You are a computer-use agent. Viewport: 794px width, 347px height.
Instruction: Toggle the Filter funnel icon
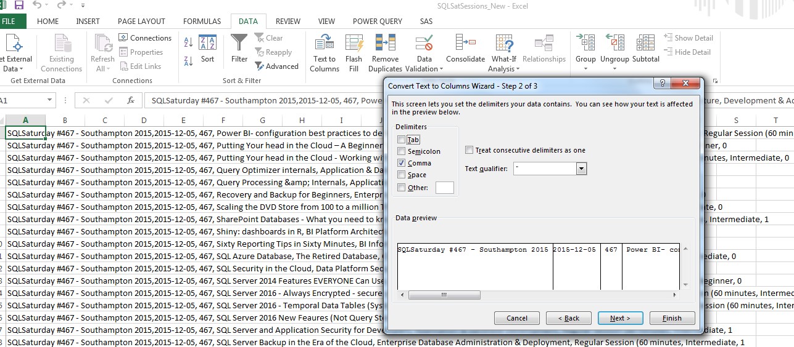pos(239,49)
